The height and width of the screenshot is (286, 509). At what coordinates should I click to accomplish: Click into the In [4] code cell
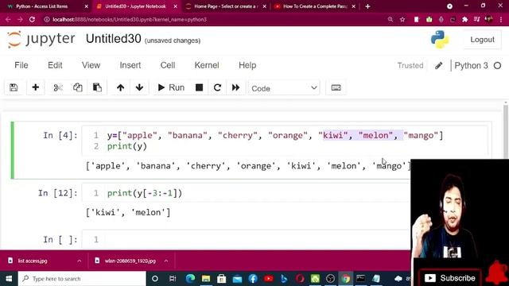click(285, 141)
